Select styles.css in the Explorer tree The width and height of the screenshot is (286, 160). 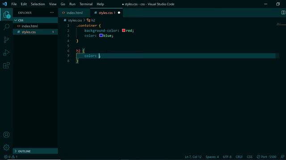coord(35,32)
